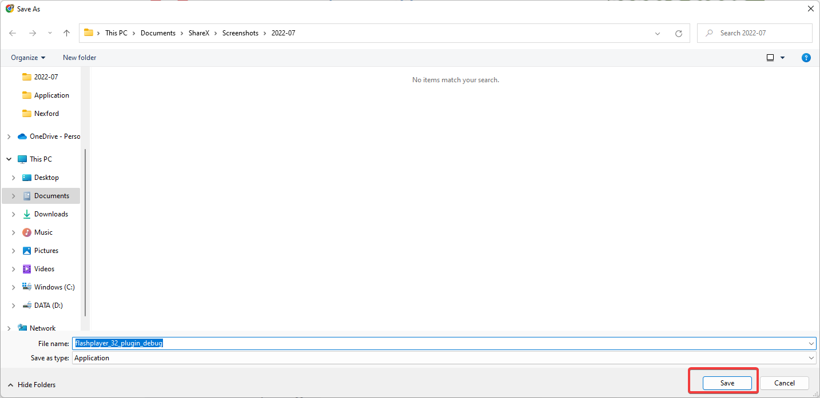The height and width of the screenshot is (398, 820).
Task: Click the sidebar vertical scrollbar
Action: [x=85, y=232]
